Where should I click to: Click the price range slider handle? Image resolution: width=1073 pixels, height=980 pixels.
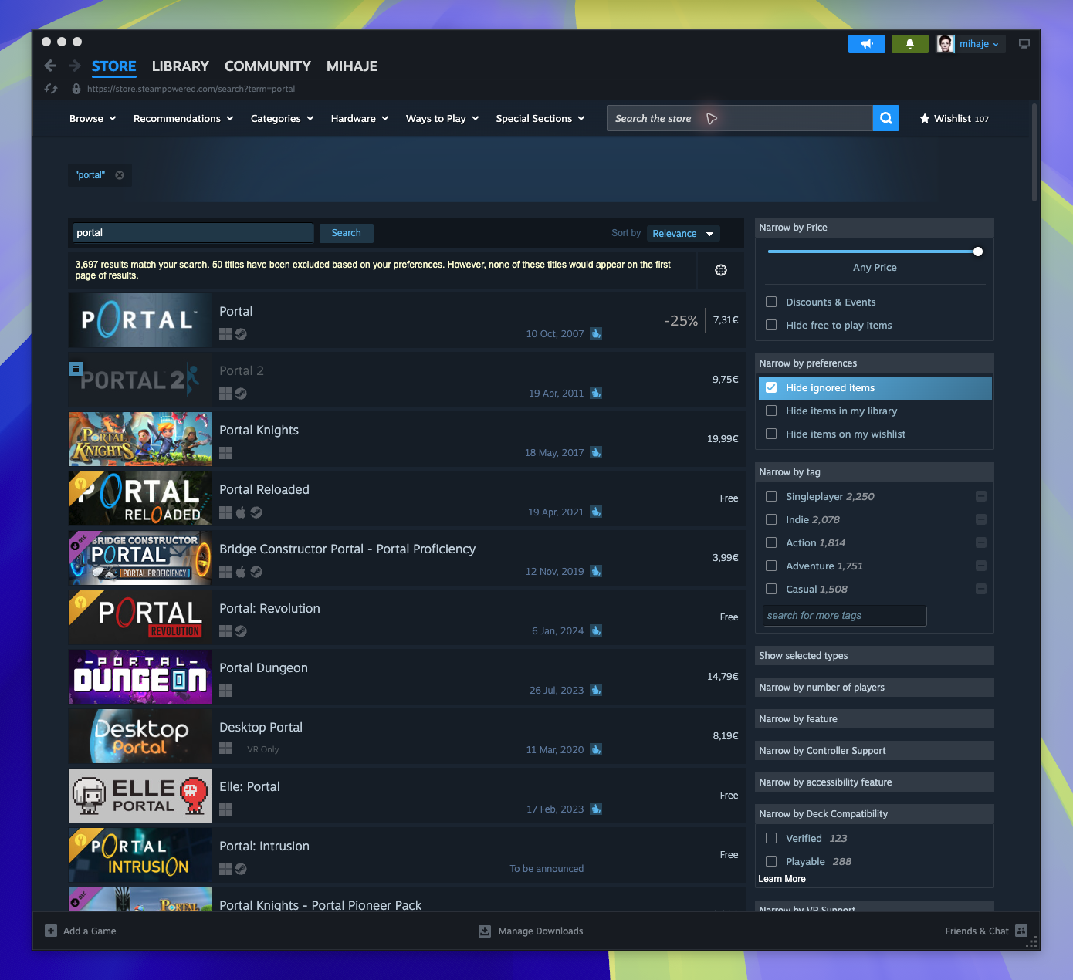978,252
